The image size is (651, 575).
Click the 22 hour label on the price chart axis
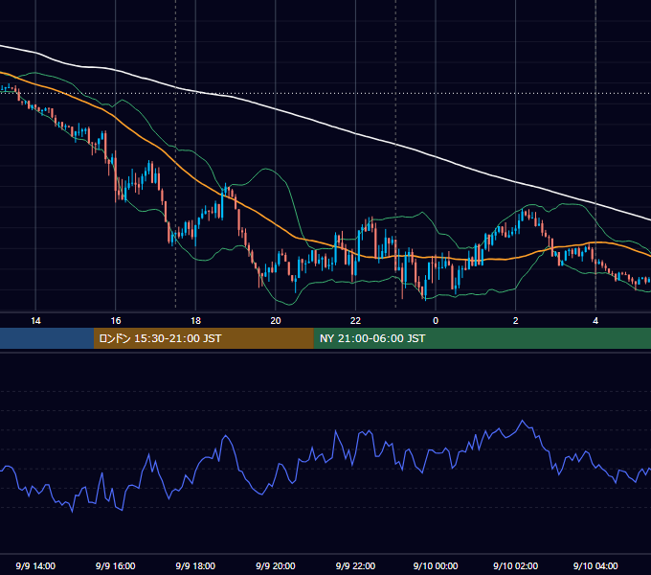355,321
